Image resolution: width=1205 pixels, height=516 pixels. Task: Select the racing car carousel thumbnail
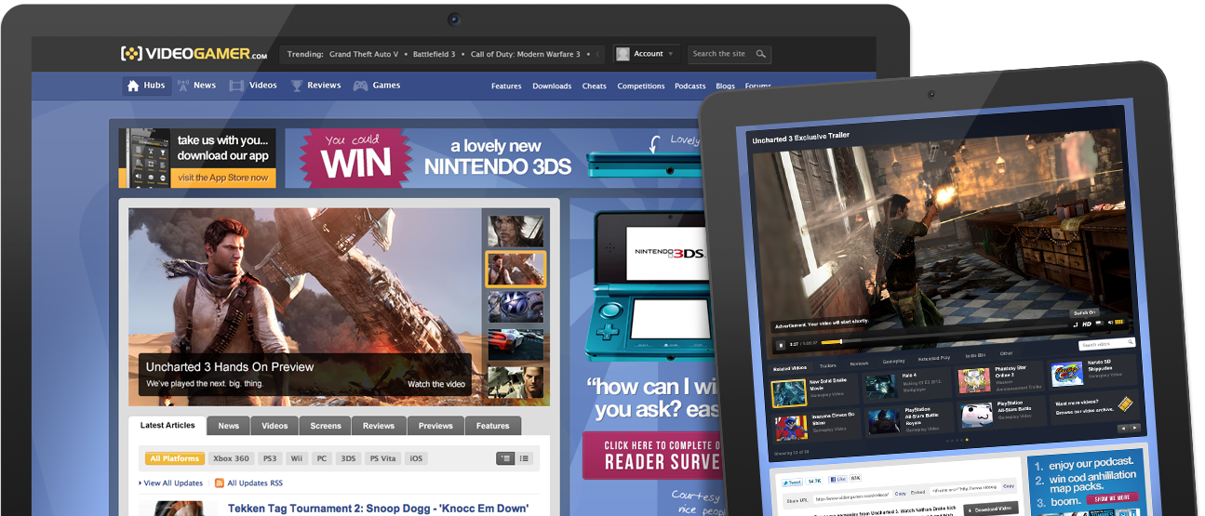coord(515,344)
